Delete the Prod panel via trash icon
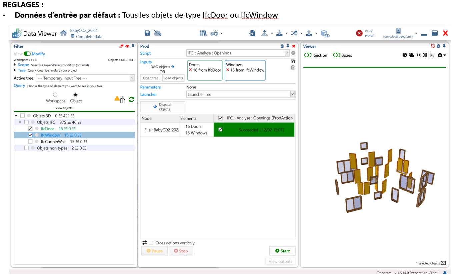Image resolution: width=453 pixels, height=275 pixels. click(282, 46)
